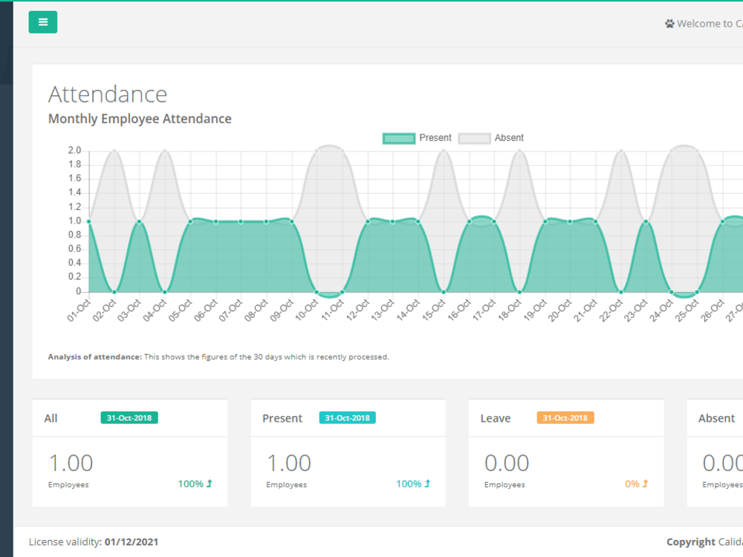Click the orange 31-Oct-2018 badge on Leave card

coord(565,417)
